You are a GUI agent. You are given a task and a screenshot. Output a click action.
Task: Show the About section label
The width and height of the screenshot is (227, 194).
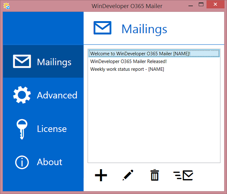50,162
